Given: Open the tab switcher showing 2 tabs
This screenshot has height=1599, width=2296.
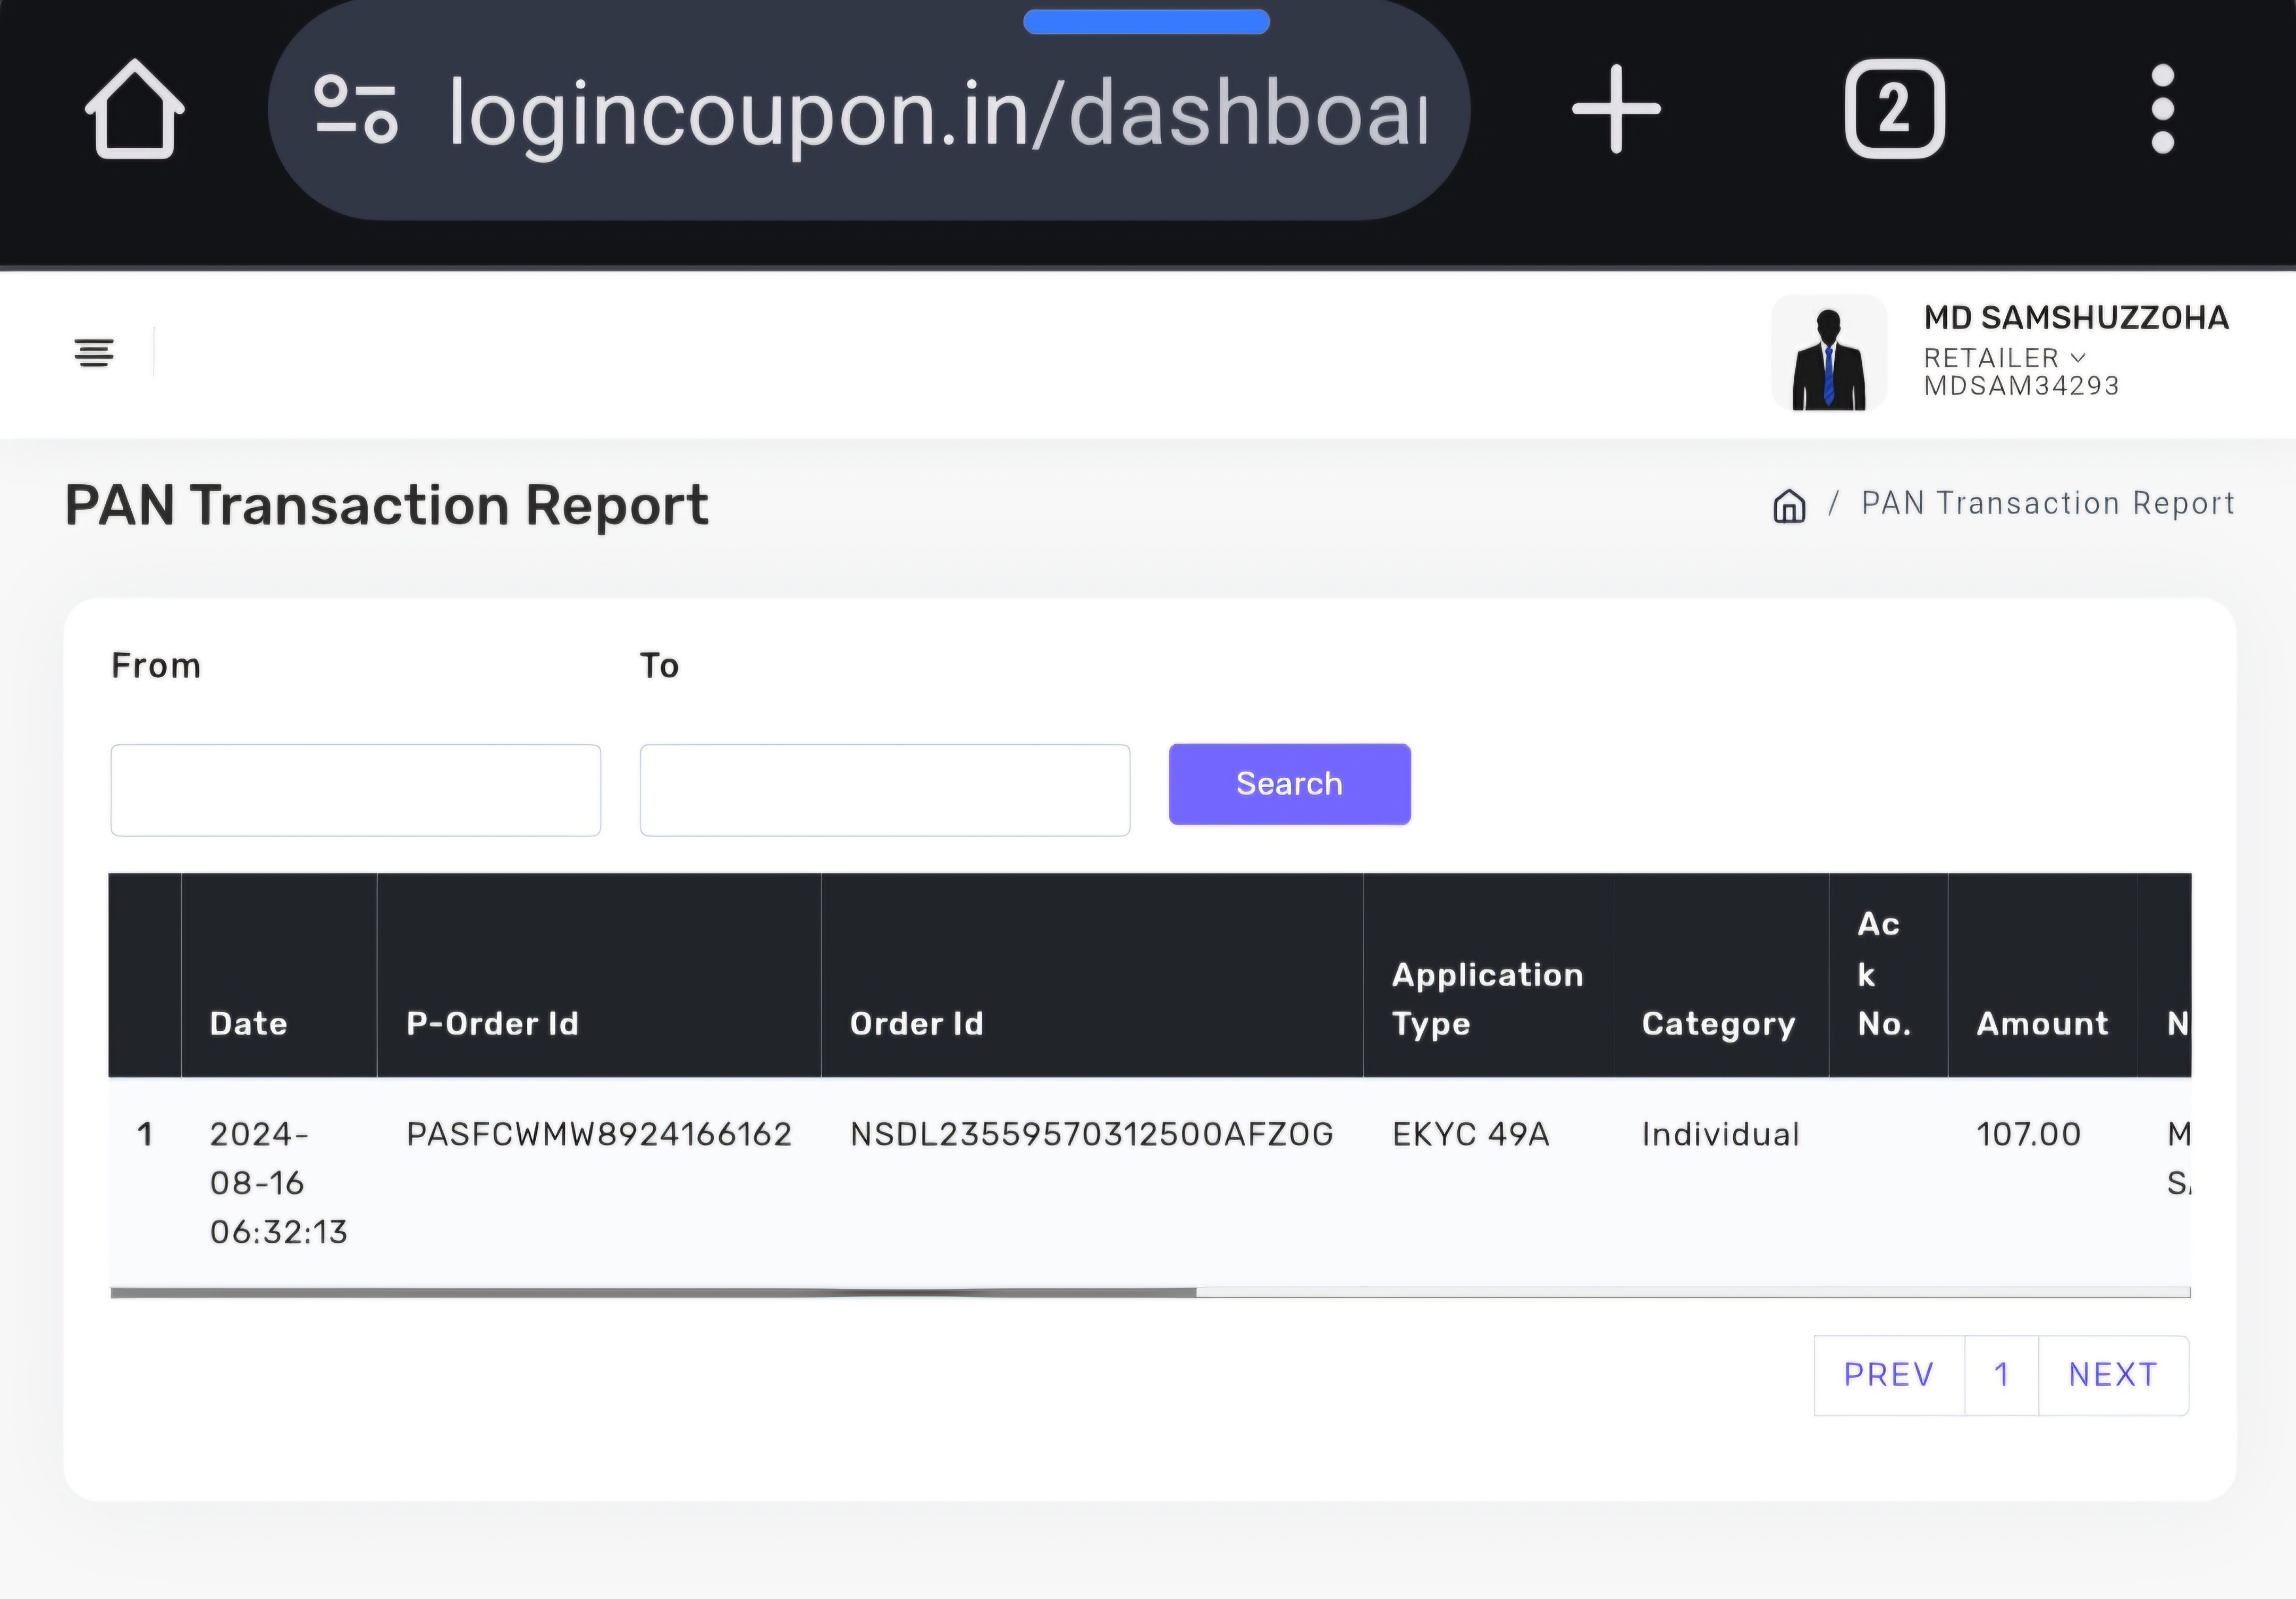Looking at the screenshot, I should pyautogui.click(x=1894, y=109).
